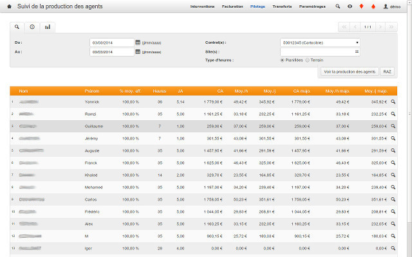Go to first page of results

point(344,27)
